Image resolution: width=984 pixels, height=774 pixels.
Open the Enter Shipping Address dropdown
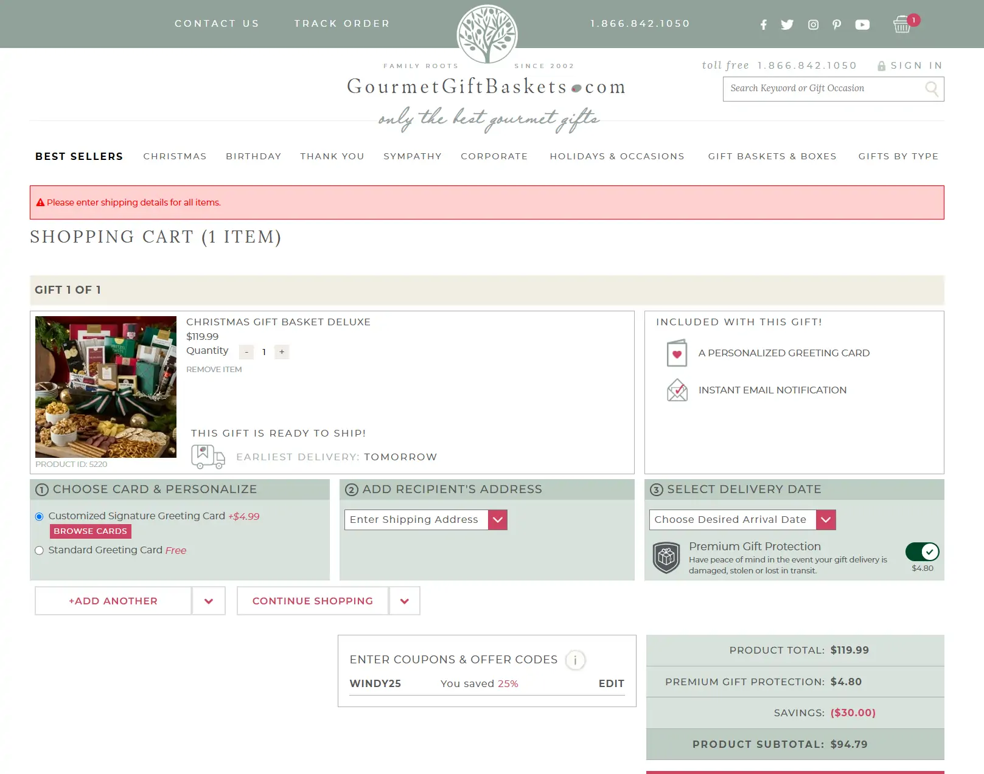point(426,520)
